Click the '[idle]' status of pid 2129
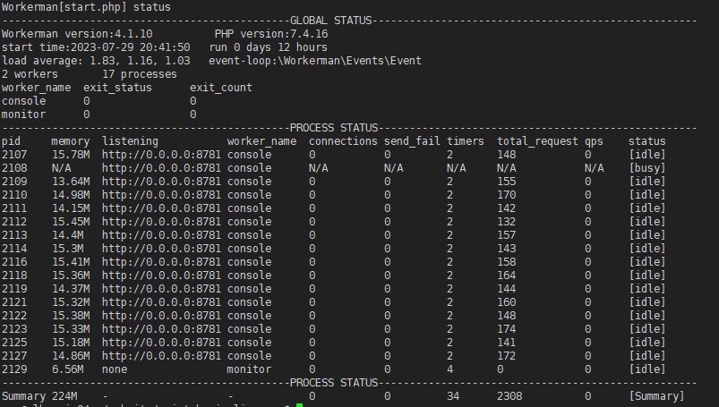The image size is (719, 407). coord(647,369)
